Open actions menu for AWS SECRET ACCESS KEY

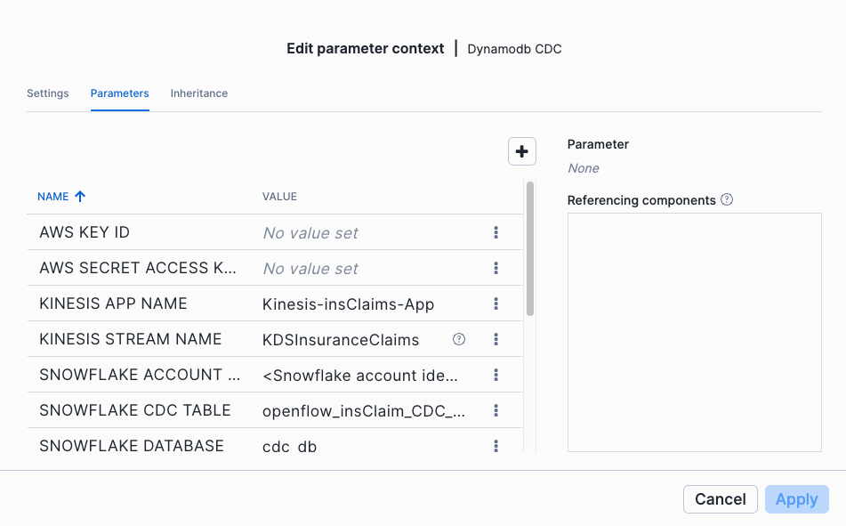(x=496, y=268)
